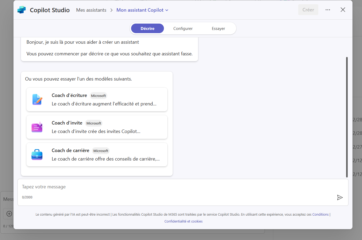This screenshot has height=240, width=362.
Task: Select the Décrire tab
Action: (148, 29)
